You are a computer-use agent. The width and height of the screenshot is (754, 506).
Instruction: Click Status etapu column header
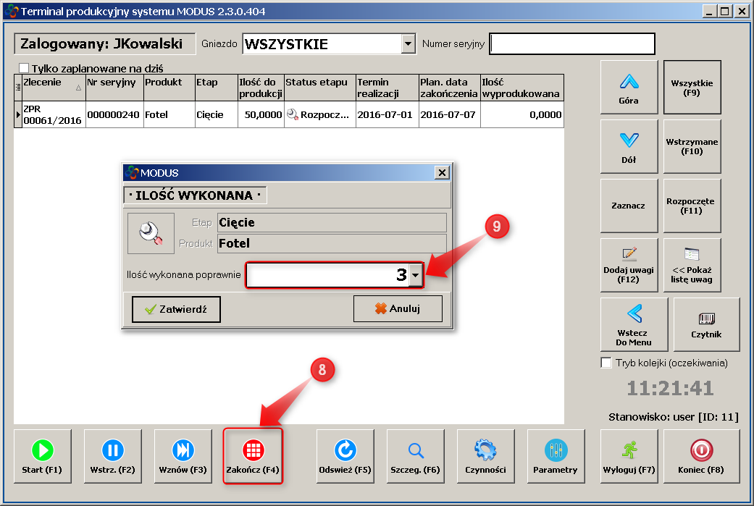pyautogui.click(x=320, y=88)
